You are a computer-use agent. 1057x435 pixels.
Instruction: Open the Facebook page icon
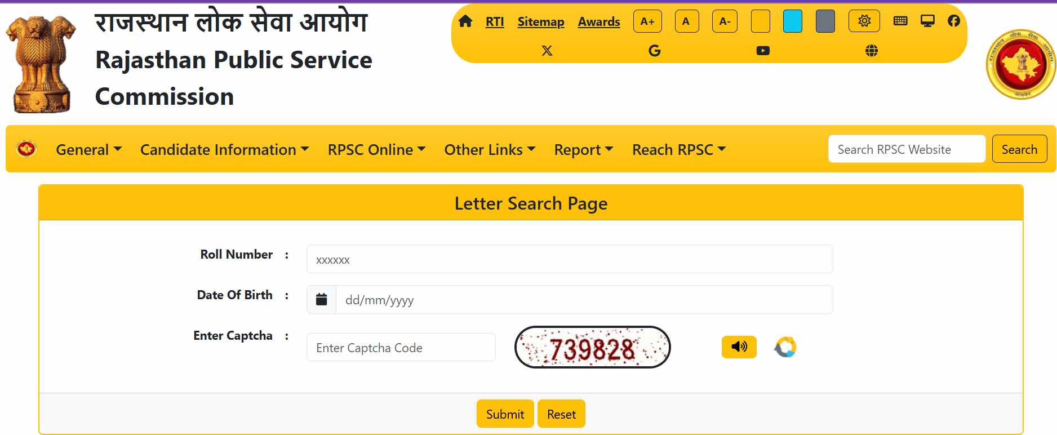click(953, 21)
